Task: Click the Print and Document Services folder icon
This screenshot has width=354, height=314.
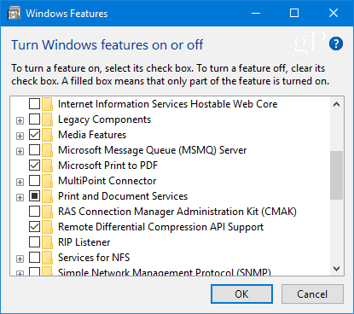Action: [x=47, y=196]
